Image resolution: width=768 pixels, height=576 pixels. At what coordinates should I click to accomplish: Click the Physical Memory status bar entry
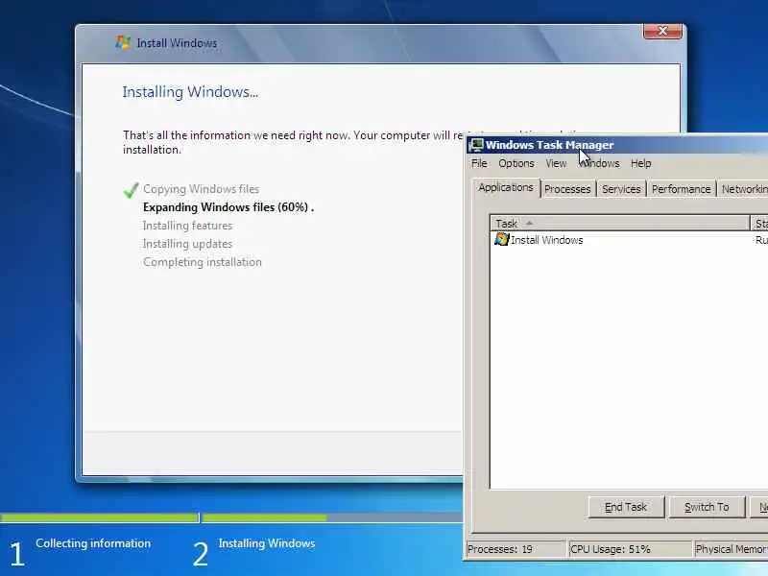[731, 549]
